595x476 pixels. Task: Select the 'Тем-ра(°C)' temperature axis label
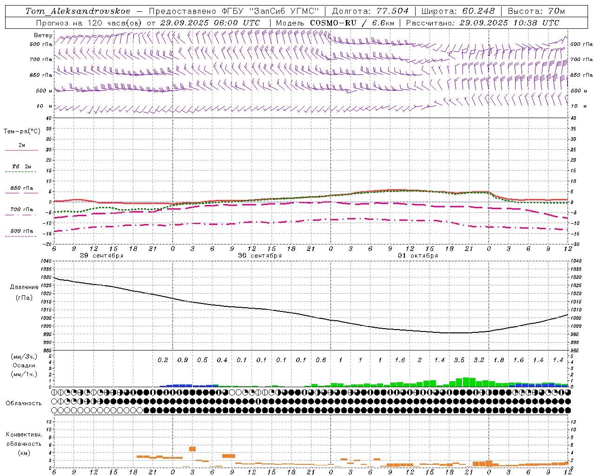coord(22,132)
